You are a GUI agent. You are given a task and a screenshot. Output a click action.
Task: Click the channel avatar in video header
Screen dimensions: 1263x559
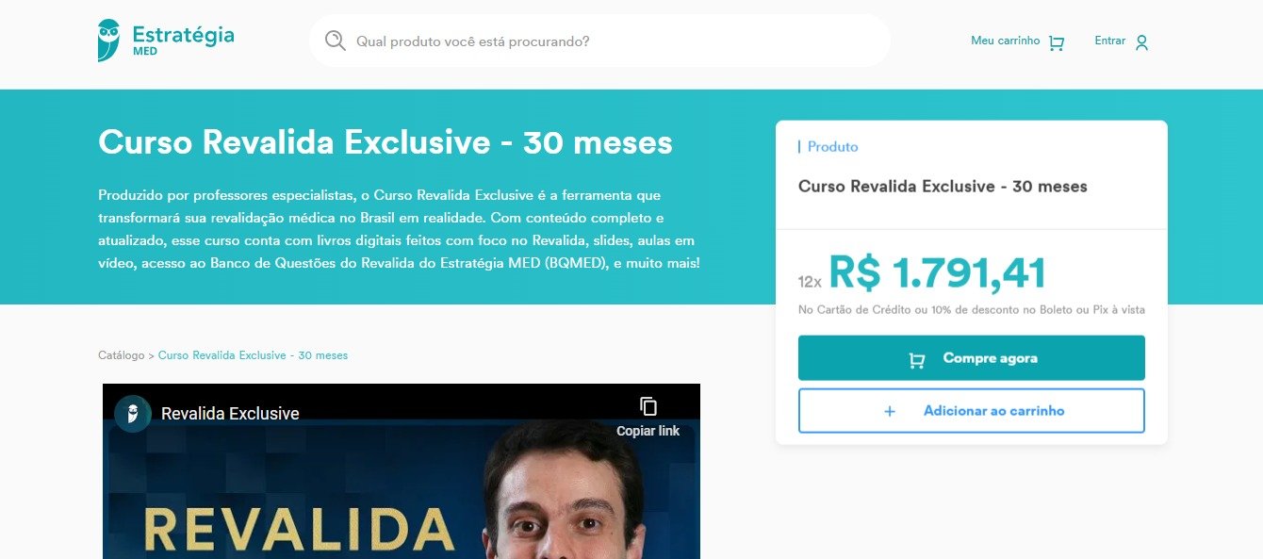point(133,414)
